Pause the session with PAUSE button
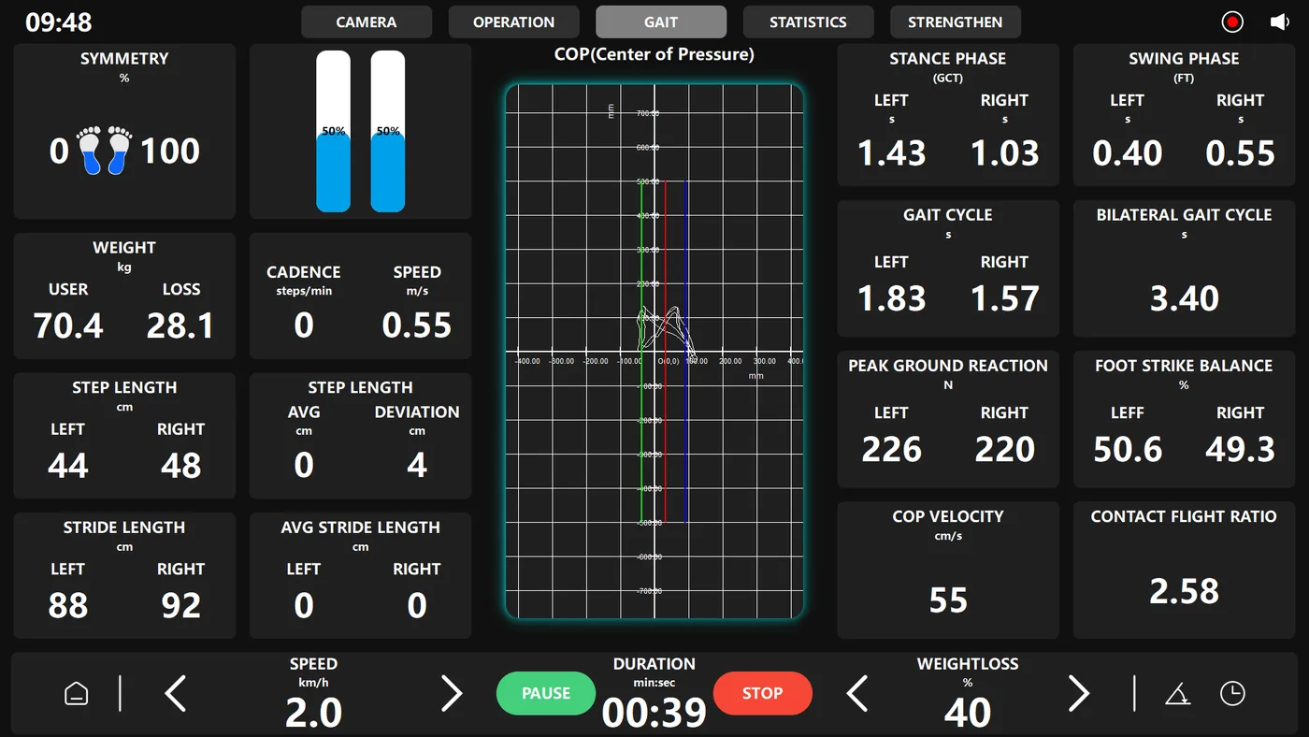 [x=546, y=693]
